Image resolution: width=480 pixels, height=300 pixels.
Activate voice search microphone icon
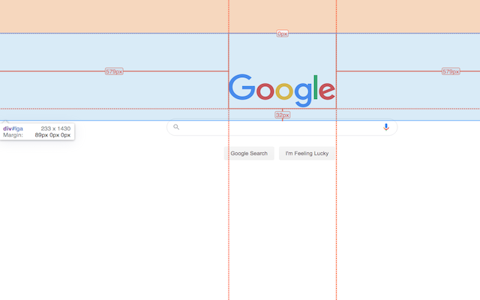pyautogui.click(x=386, y=127)
